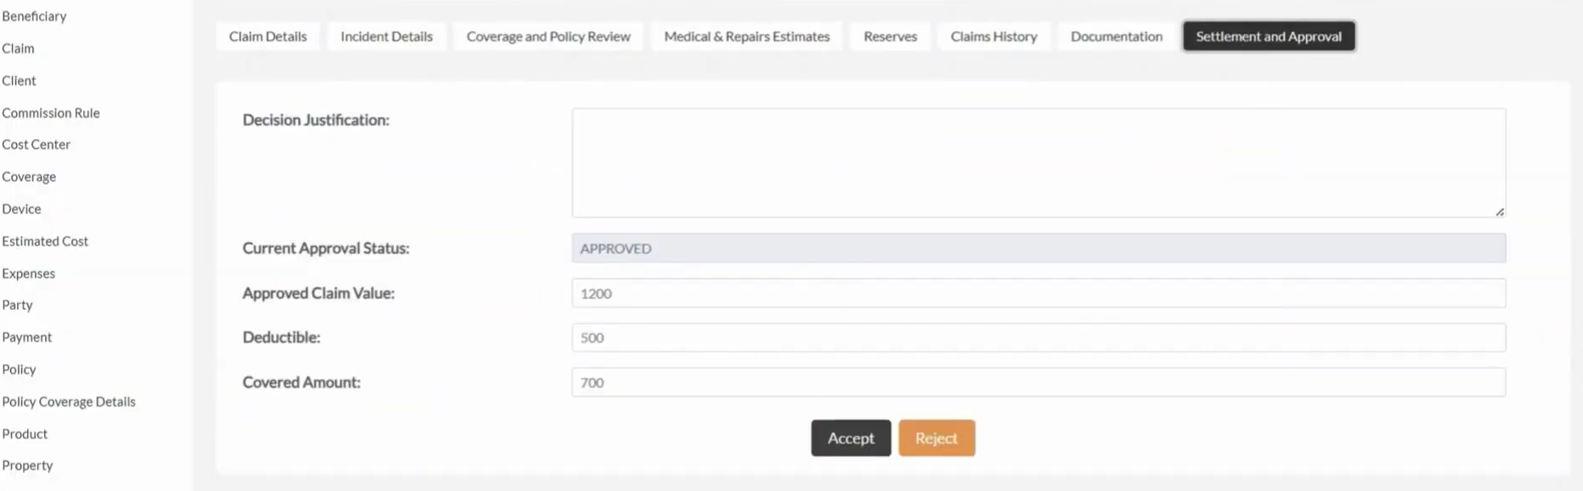Viewport: 1583px width, 491px height.
Task: Open Party in the sidebar
Action: pyautogui.click(x=17, y=305)
